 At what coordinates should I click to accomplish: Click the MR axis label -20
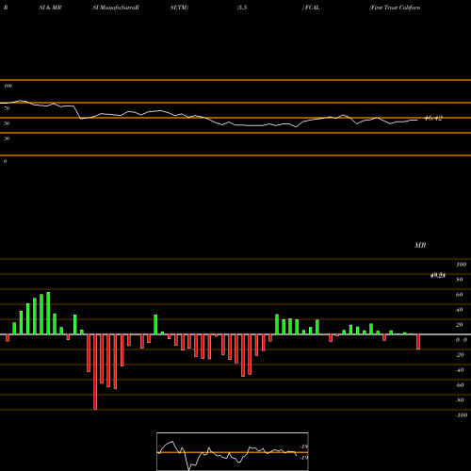pos(460,355)
